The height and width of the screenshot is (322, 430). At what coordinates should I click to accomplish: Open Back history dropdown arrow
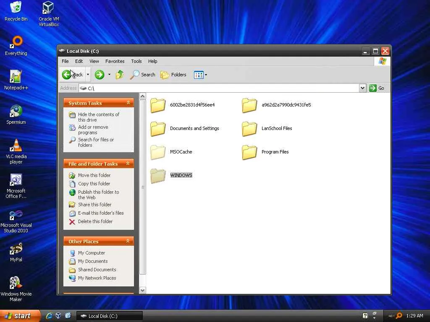[88, 75]
